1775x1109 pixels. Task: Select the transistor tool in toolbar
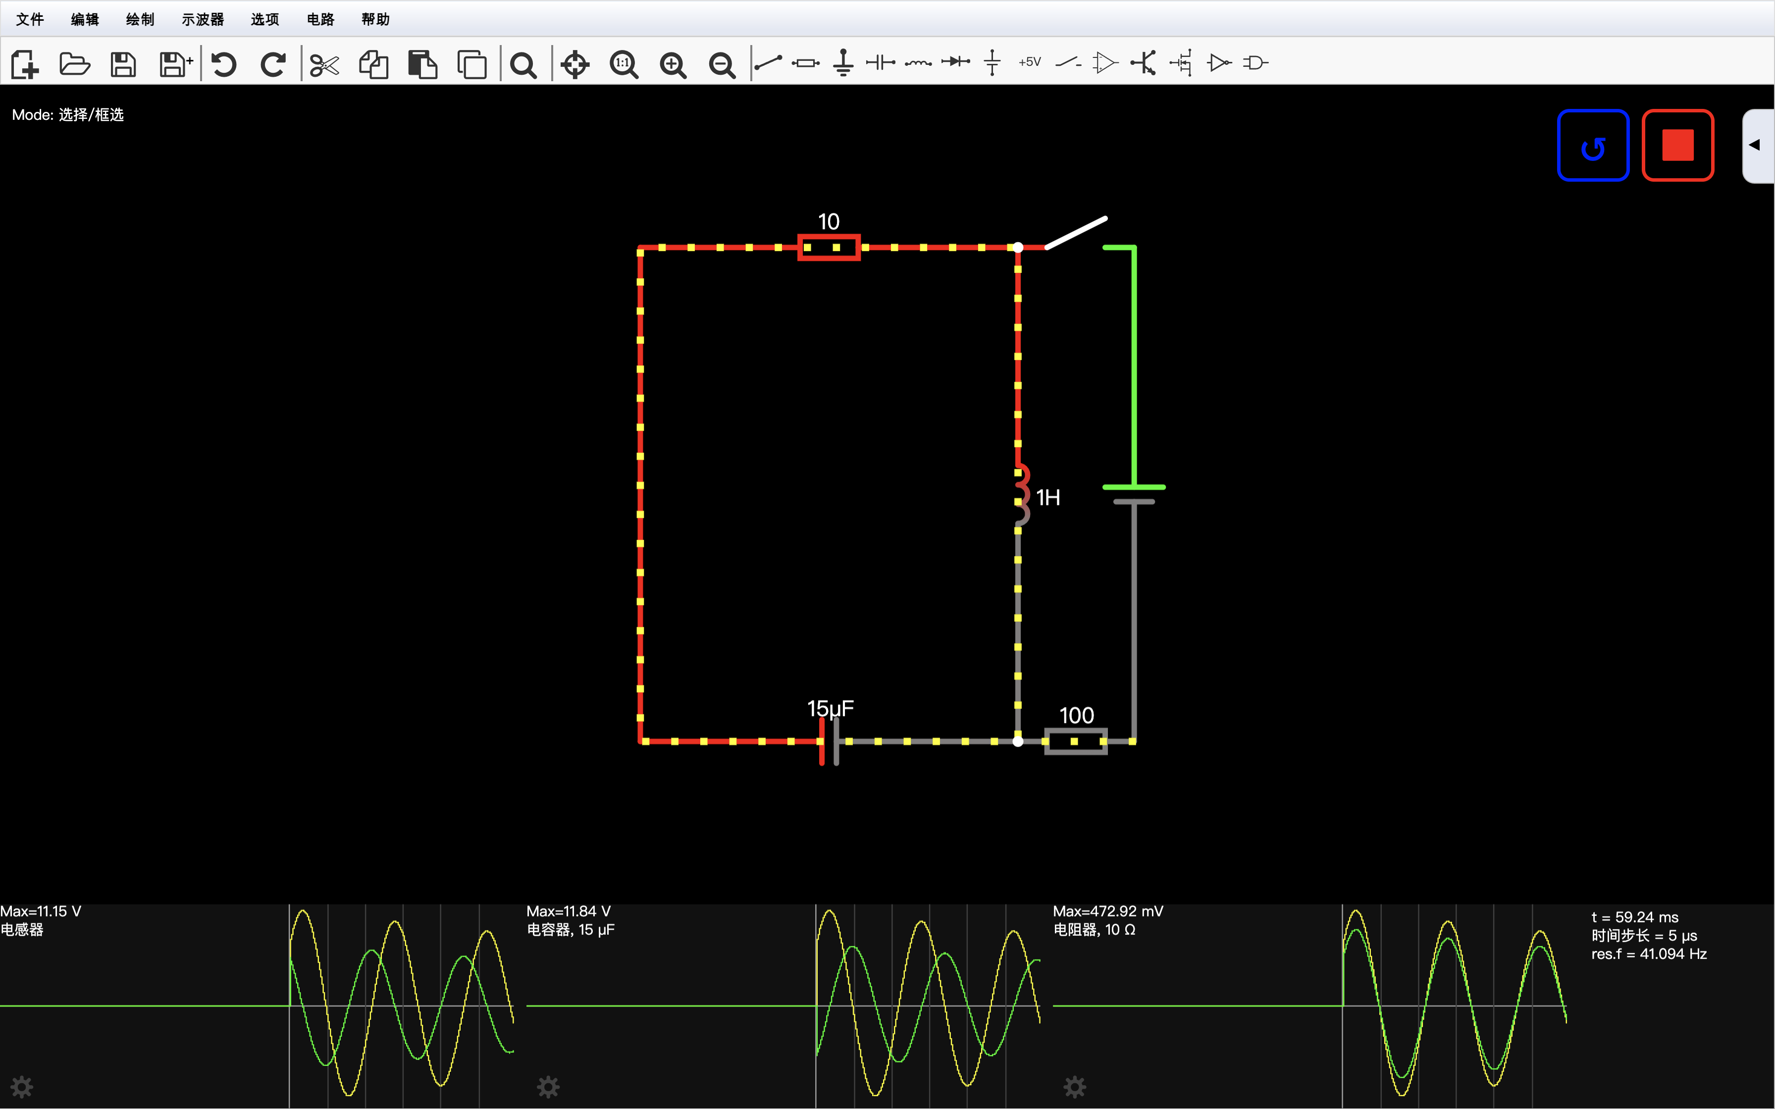pos(1143,63)
